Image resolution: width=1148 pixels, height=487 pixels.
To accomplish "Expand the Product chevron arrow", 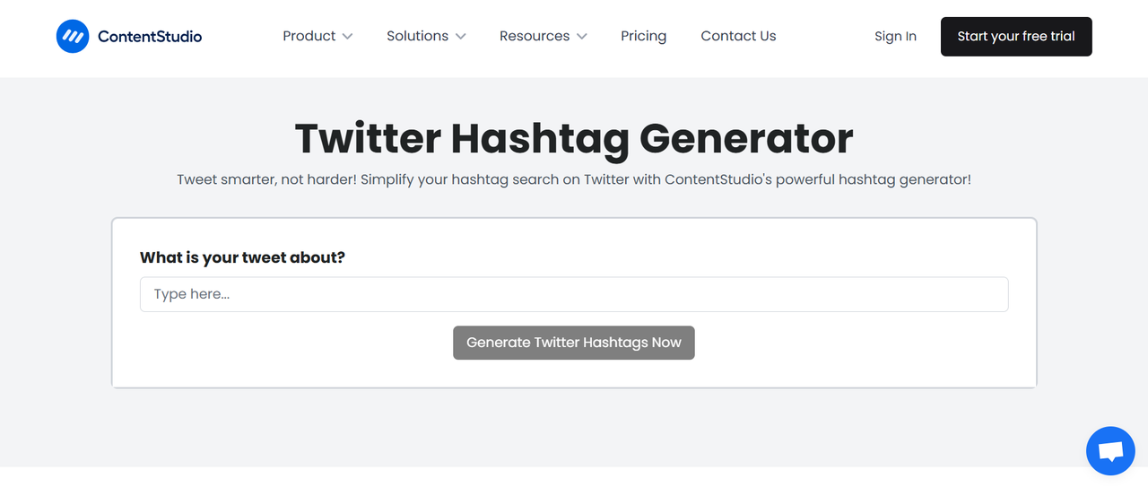I will tap(348, 37).
